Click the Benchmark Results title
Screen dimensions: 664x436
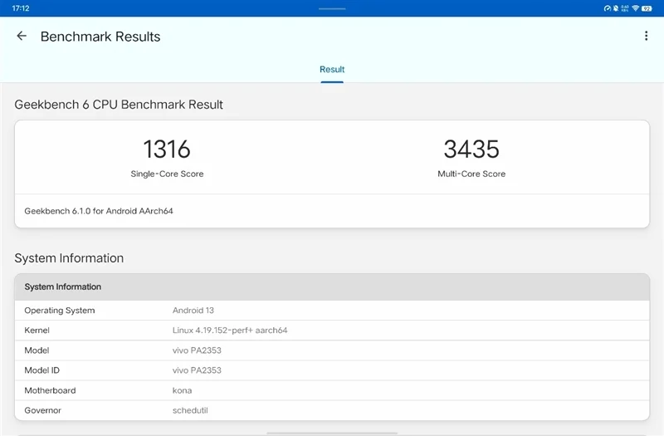[100, 37]
